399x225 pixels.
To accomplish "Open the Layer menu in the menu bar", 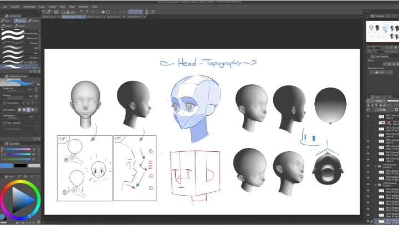I will 42,7.
